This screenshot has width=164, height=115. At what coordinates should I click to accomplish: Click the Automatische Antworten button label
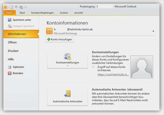68,102
